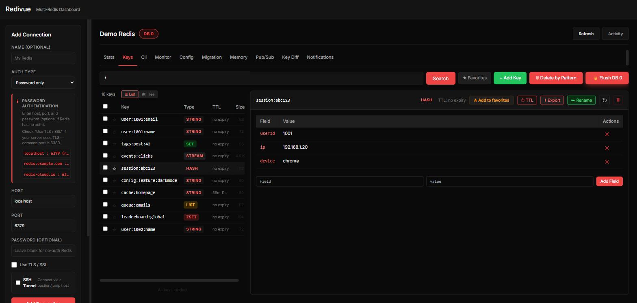Image resolution: width=637 pixels, height=303 pixels.
Task: Remove the device field with red X
Action: [x=607, y=162]
